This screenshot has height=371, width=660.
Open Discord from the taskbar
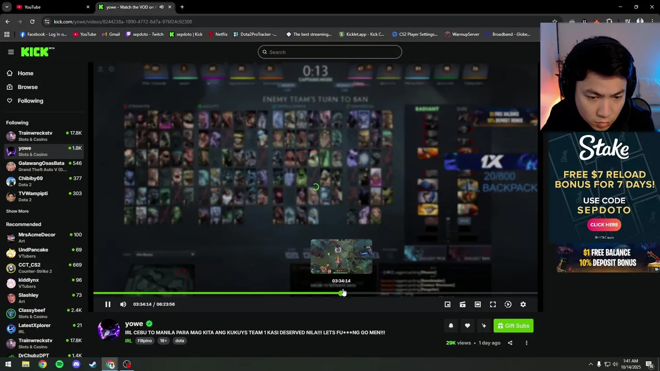76,364
